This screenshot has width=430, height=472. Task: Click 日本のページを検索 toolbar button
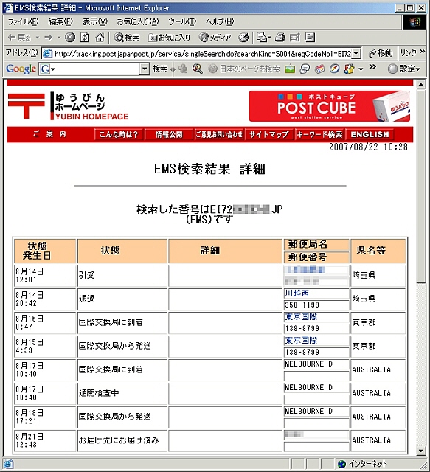(245, 69)
